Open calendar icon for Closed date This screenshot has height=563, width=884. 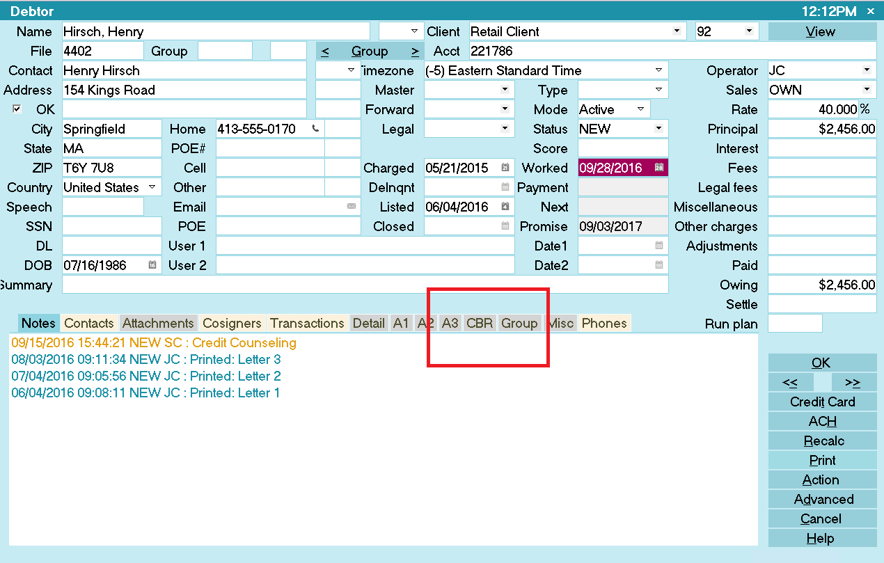pyautogui.click(x=505, y=226)
